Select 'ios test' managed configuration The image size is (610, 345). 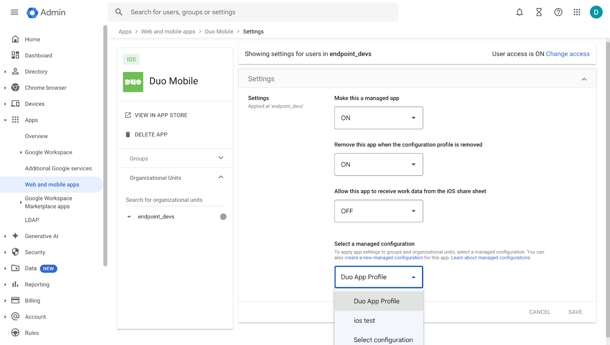click(364, 320)
